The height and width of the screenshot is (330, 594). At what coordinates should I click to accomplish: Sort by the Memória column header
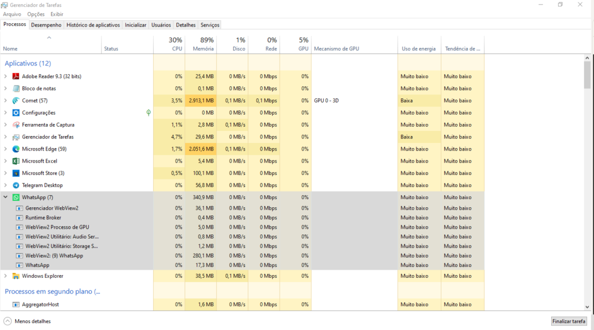[201, 45]
